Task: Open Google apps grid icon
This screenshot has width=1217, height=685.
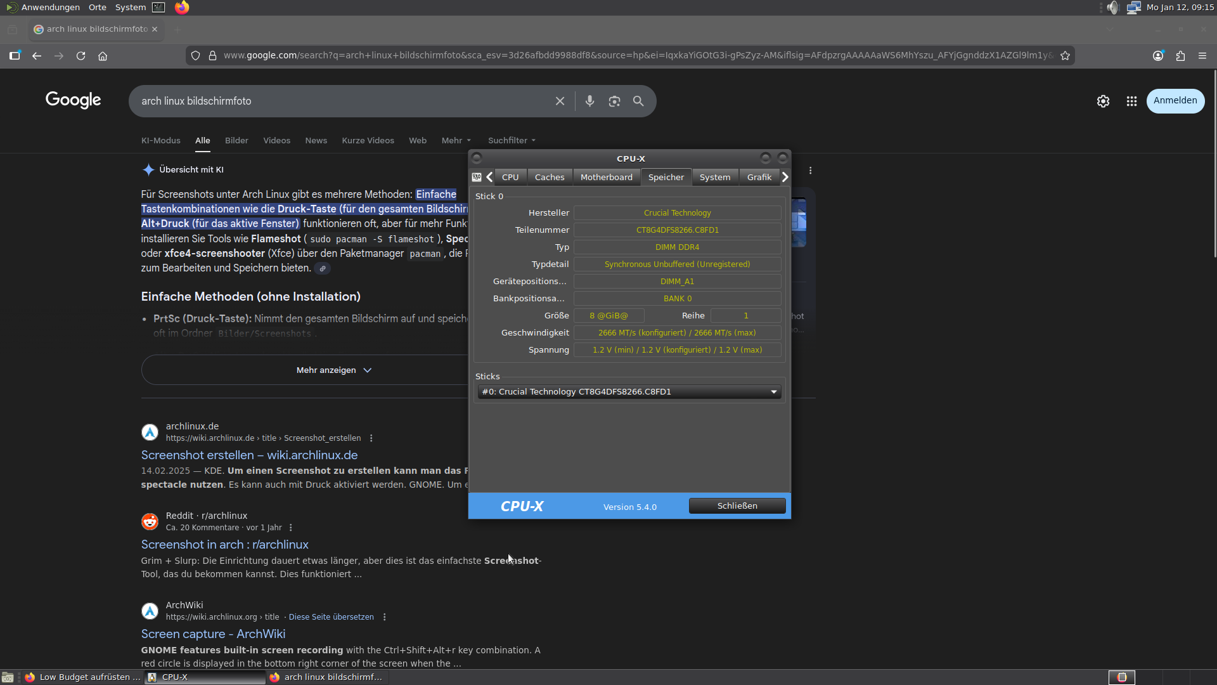Action: (x=1131, y=101)
